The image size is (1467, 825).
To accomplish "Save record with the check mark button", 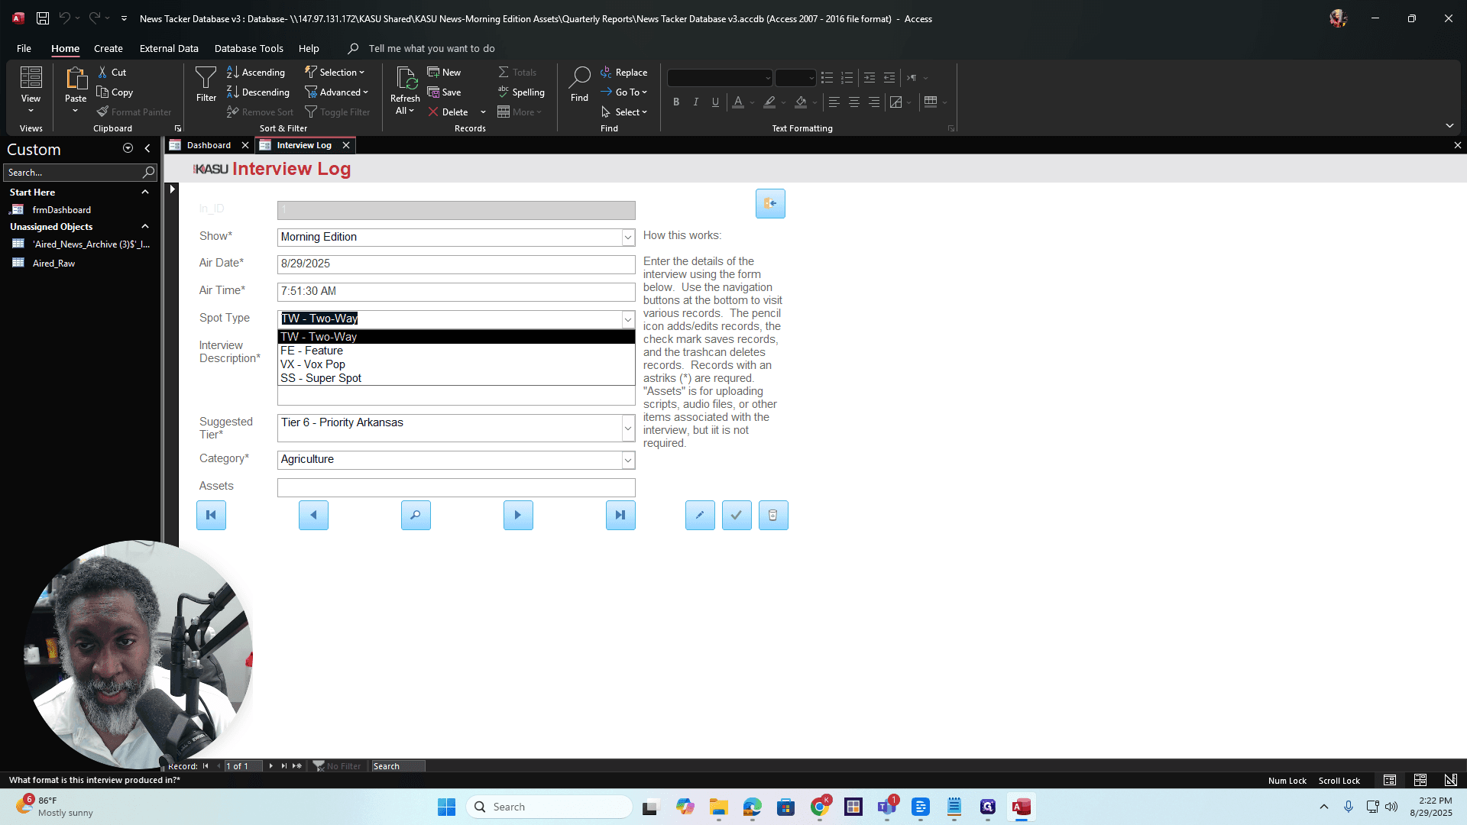I will coord(737,515).
